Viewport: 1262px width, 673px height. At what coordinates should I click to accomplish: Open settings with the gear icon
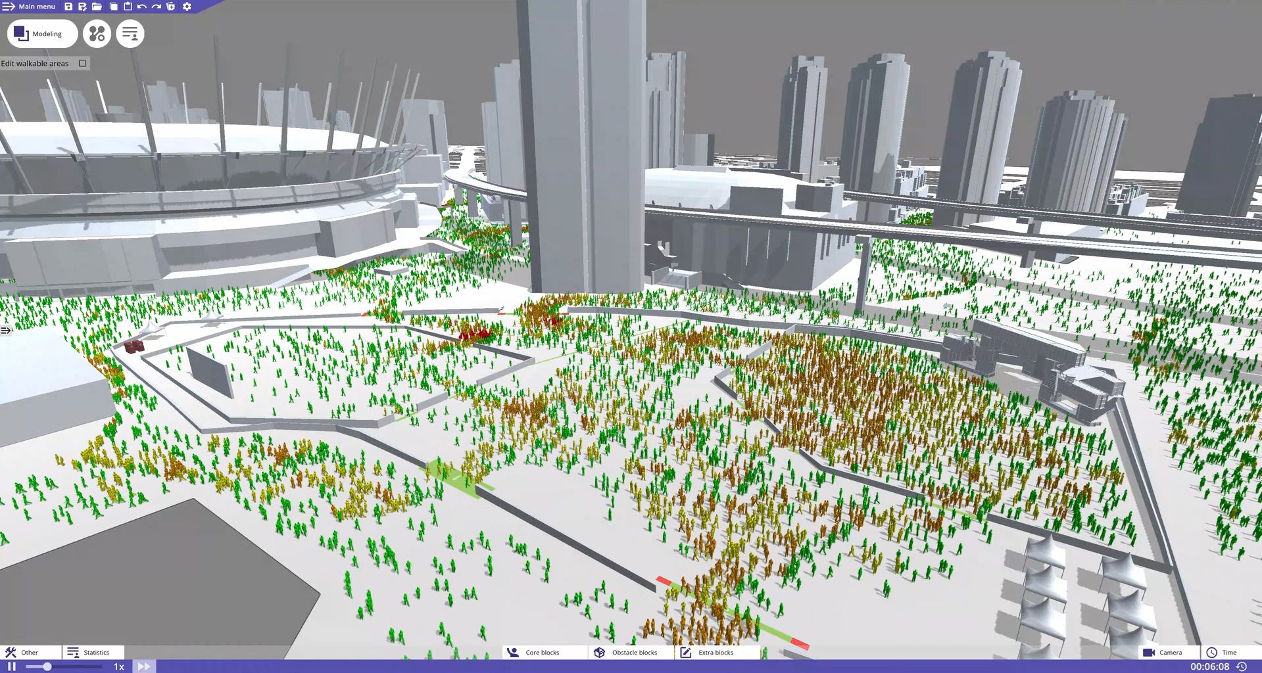[187, 7]
